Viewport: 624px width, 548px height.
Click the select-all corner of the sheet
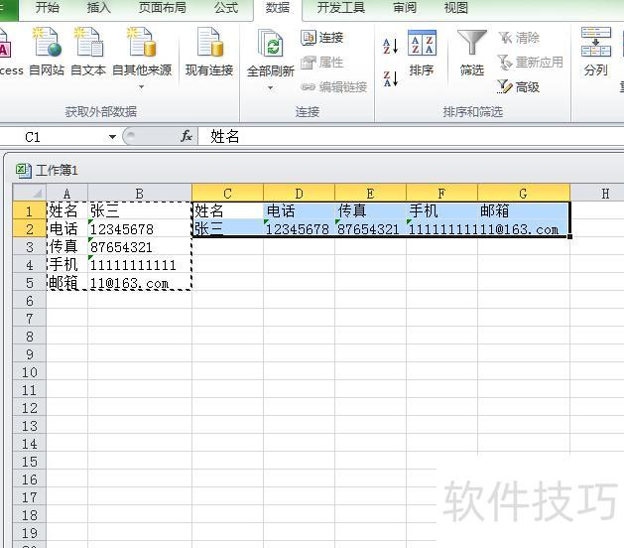pyautogui.click(x=30, y=193)
